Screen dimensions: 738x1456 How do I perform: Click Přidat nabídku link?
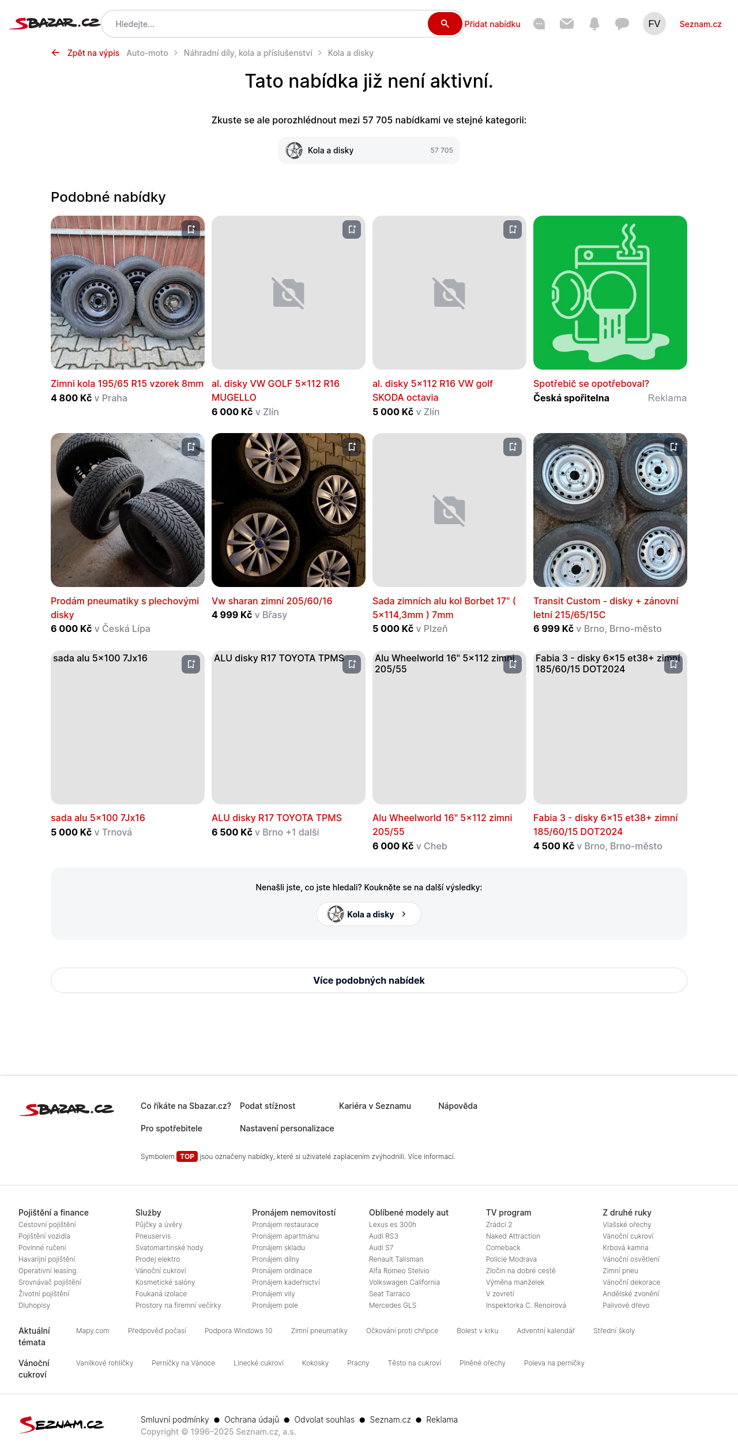(492, 24)
